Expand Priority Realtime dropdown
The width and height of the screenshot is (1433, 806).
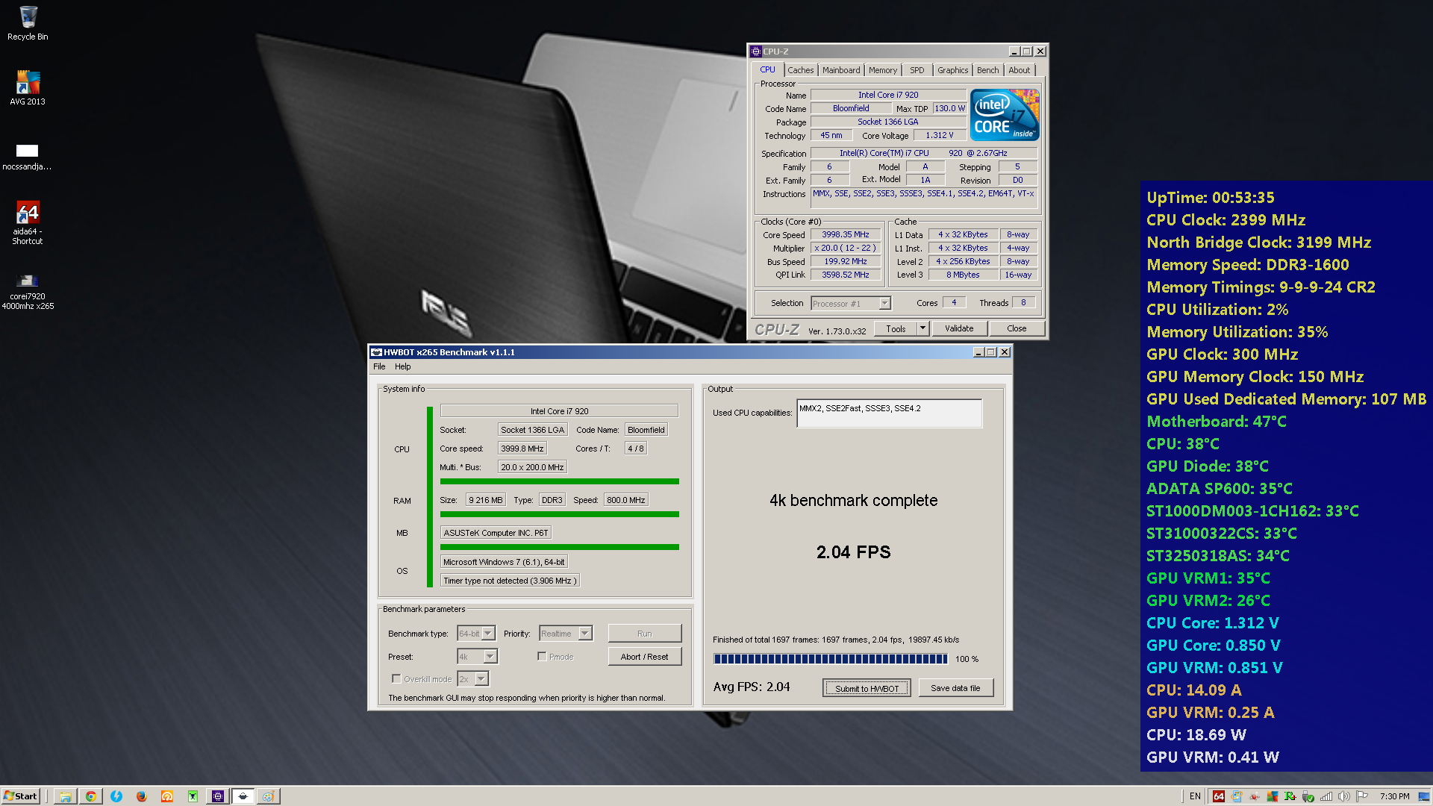pos(585,634)
